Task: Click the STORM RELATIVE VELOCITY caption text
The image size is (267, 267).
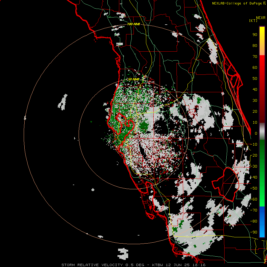Action: pyautogui.click(x=92, y=265)
